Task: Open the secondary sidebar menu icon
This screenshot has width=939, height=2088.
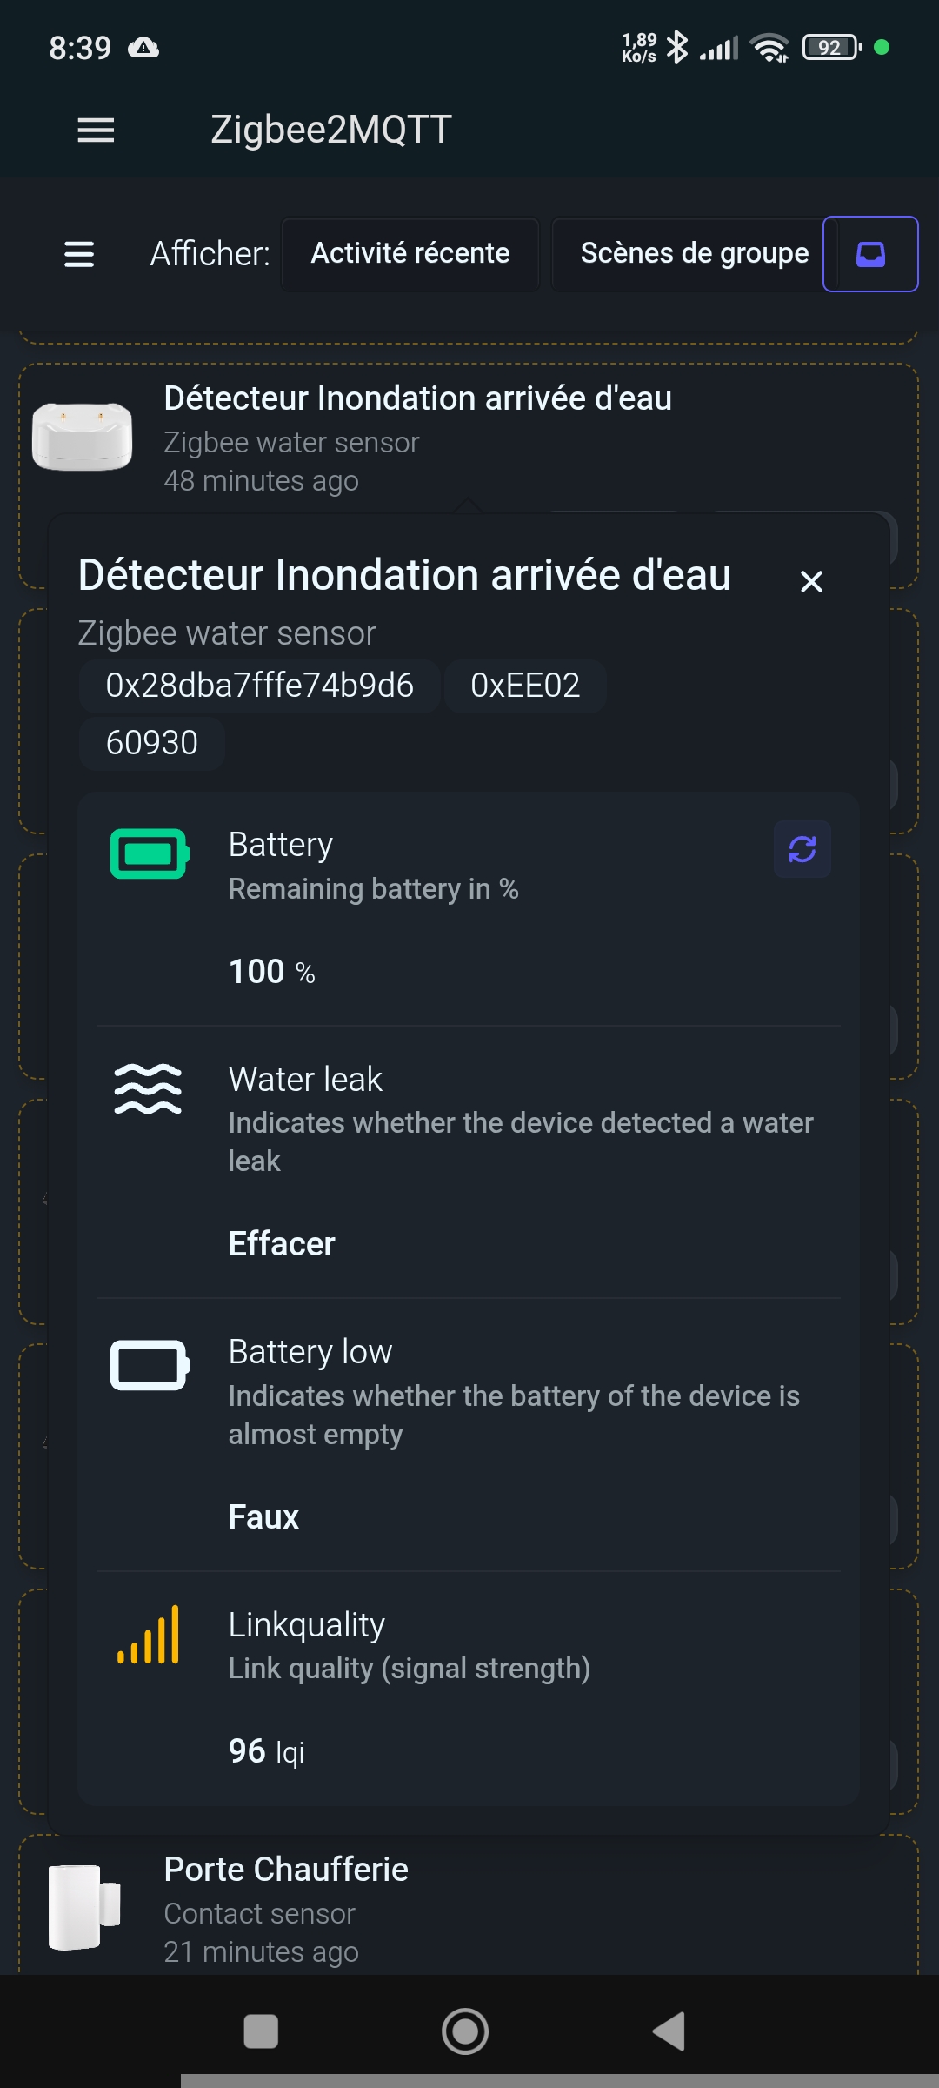Action: pos(79,254)
